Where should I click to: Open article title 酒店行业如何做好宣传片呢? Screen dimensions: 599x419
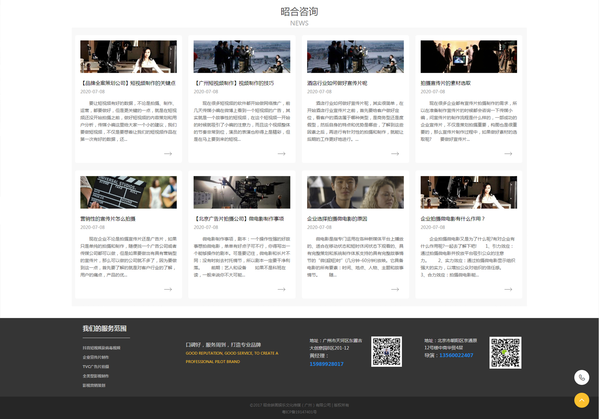pyautogui.click(x=337, y=83)
